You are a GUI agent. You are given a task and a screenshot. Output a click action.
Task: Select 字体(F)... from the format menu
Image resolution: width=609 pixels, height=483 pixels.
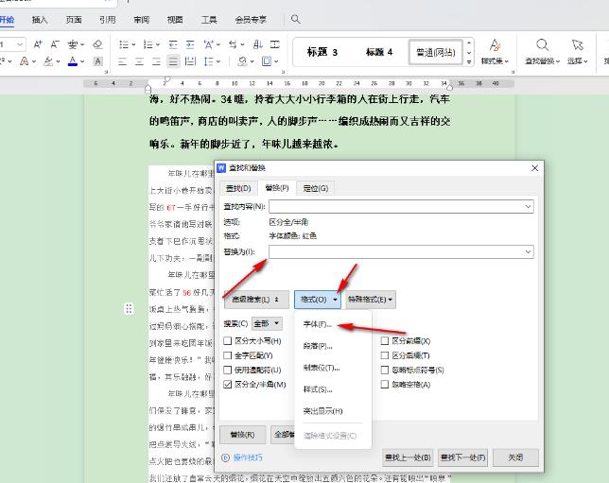pyautogui.click(x=318, y=324)
